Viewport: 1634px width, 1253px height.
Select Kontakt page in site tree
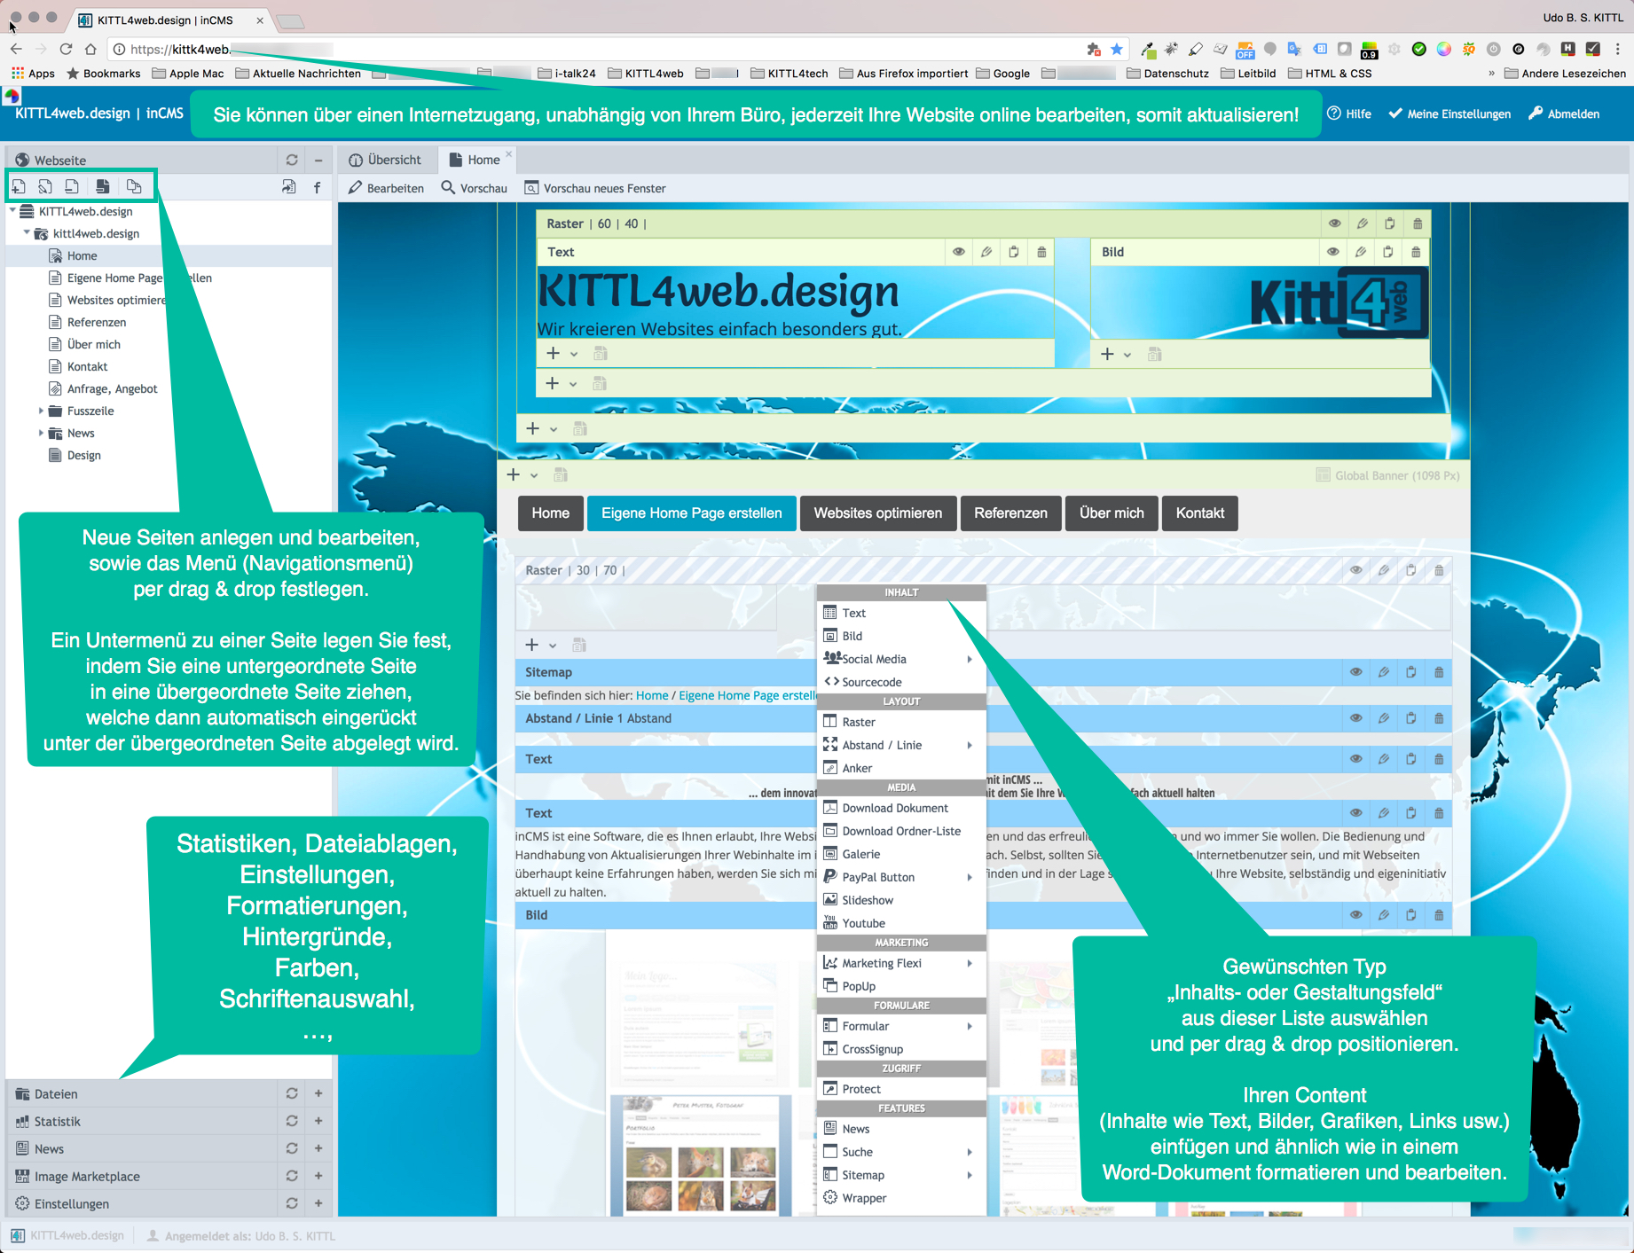point(87,366)
